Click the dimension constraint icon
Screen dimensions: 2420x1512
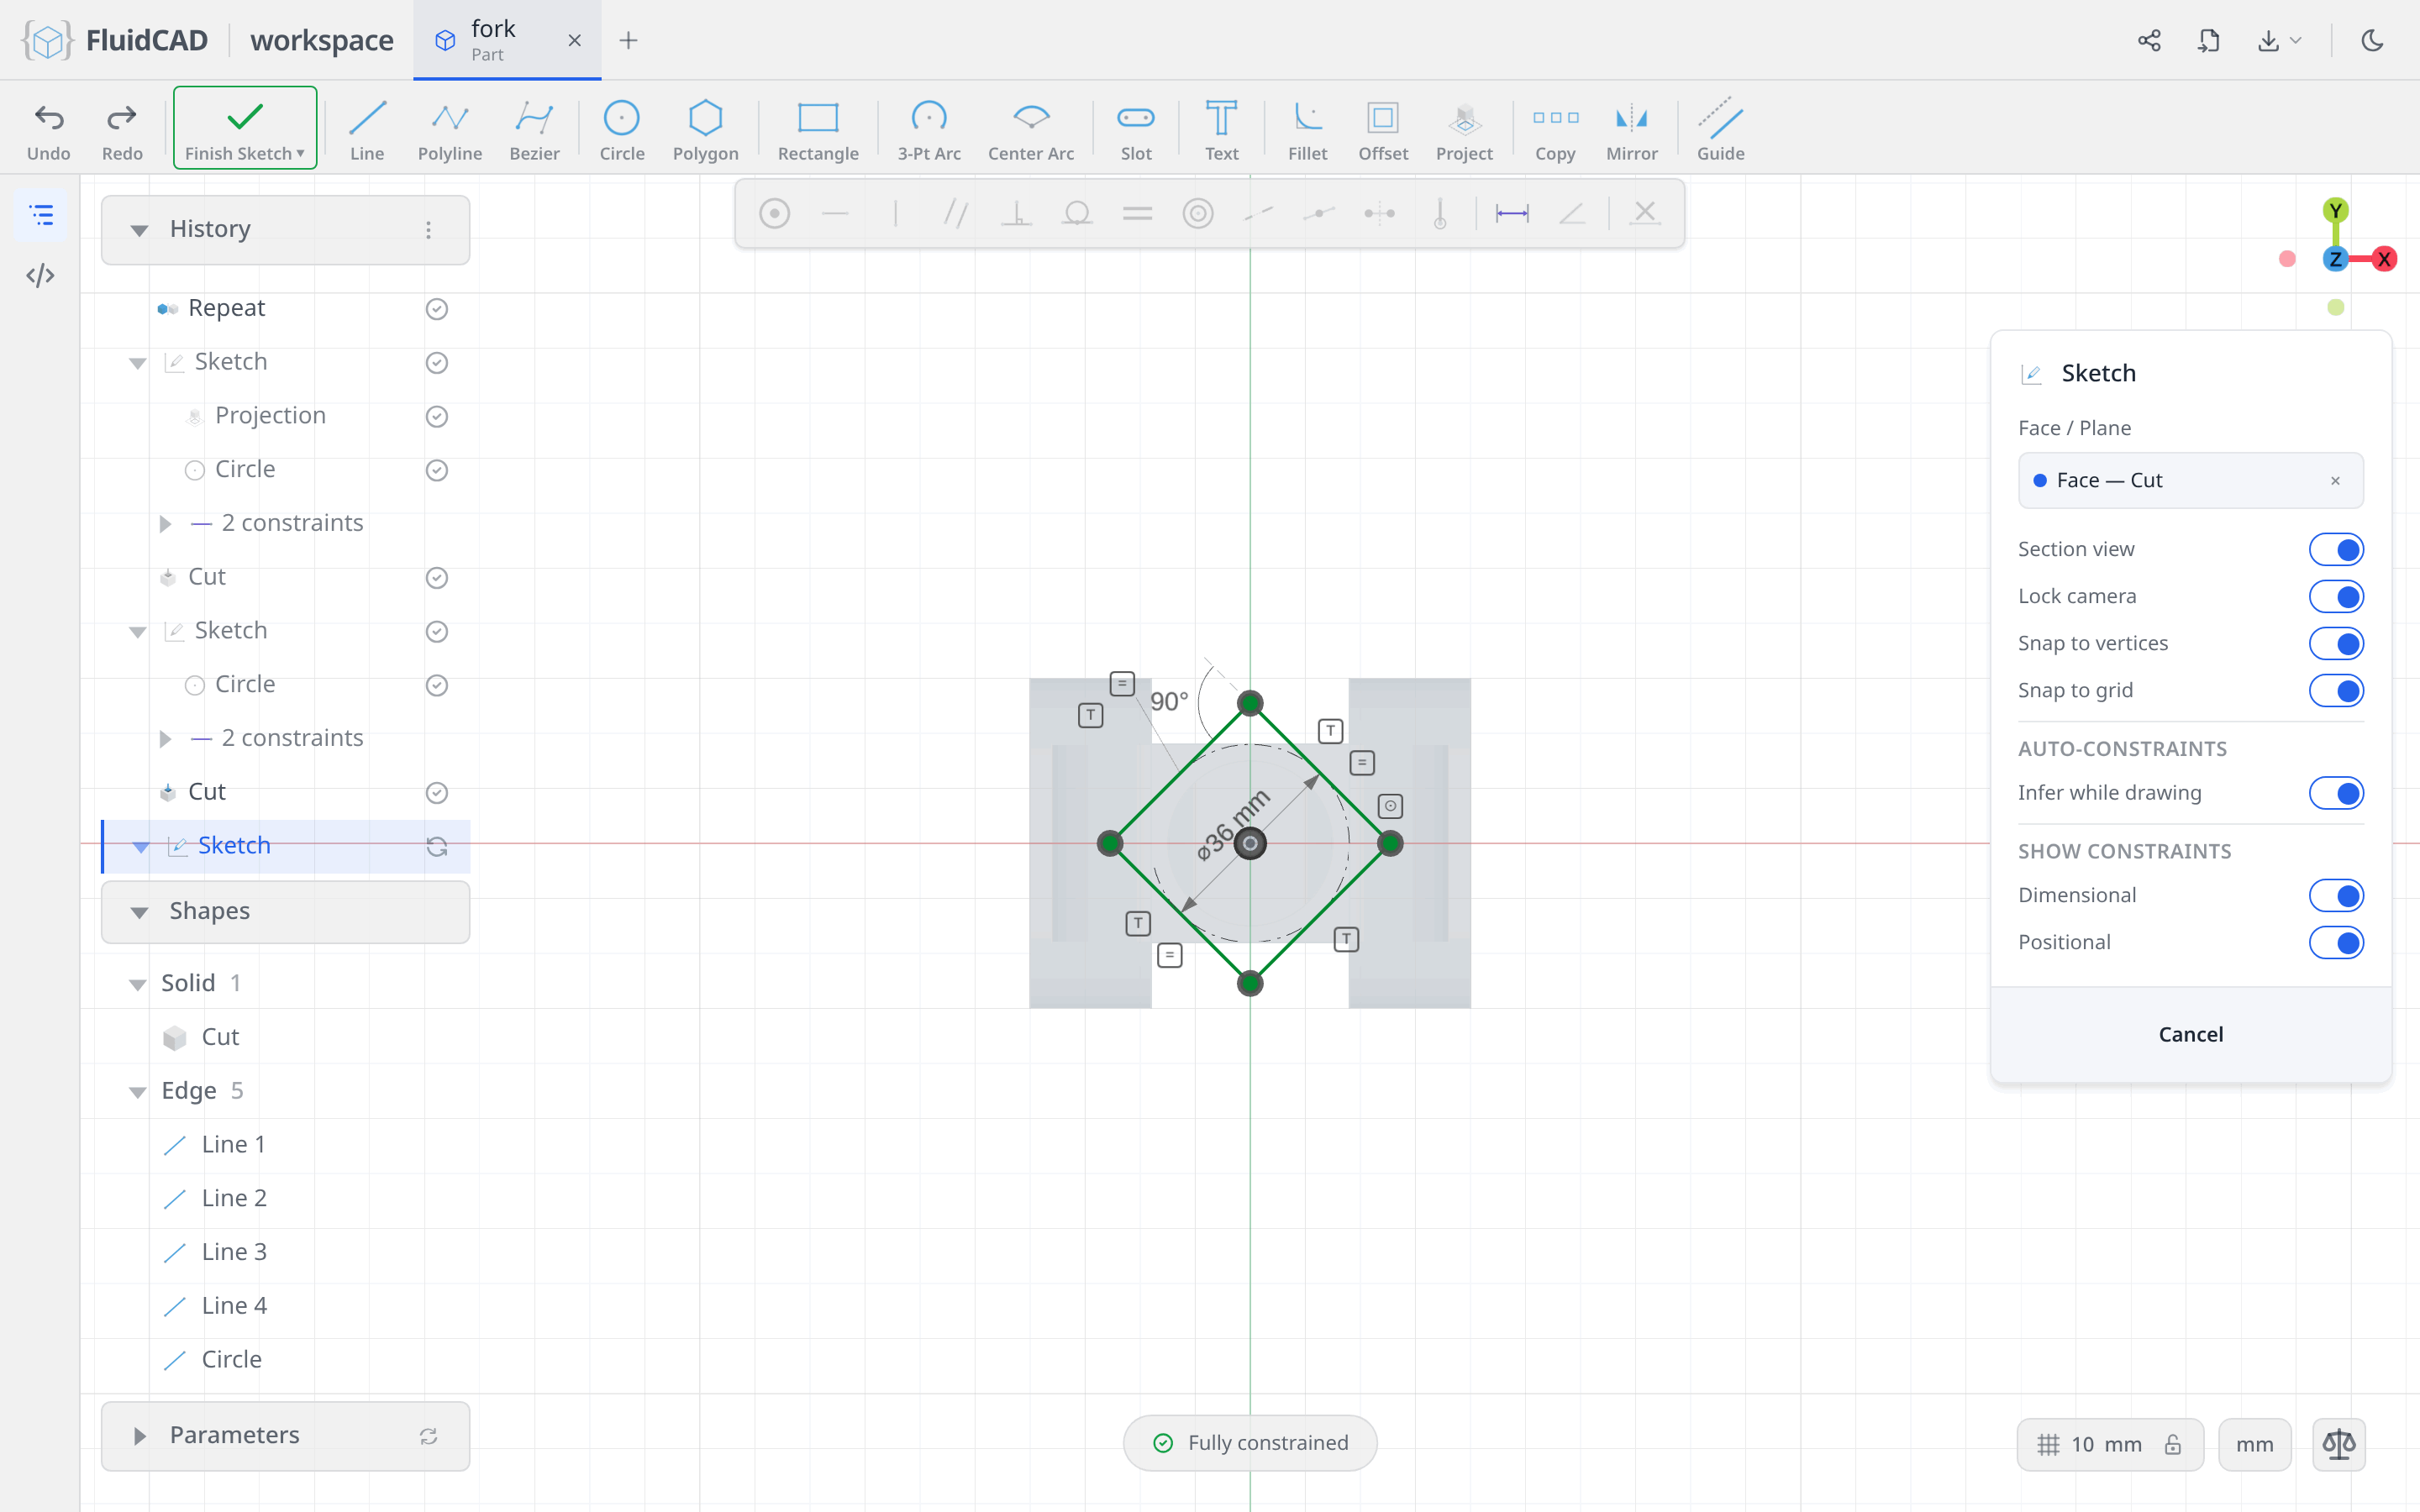pos(1512,213)
